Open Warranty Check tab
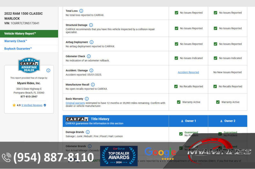This screenshot has width=255, height=169. coord(16,41)
